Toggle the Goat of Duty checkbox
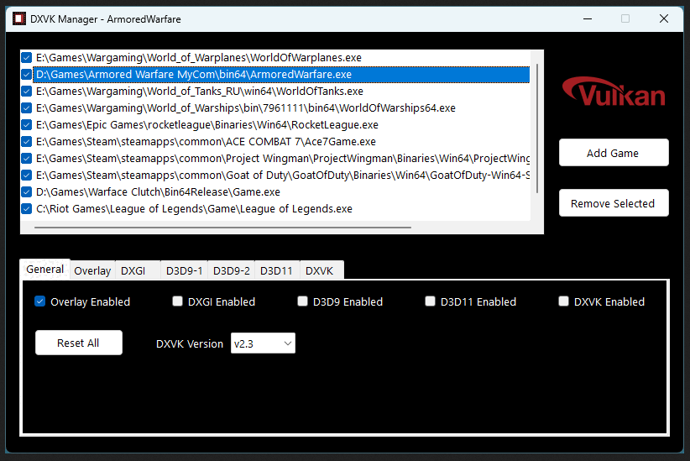690x461 pixels. (x=26, y=175)
